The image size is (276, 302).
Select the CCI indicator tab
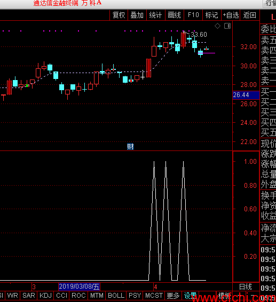point(62,295)
